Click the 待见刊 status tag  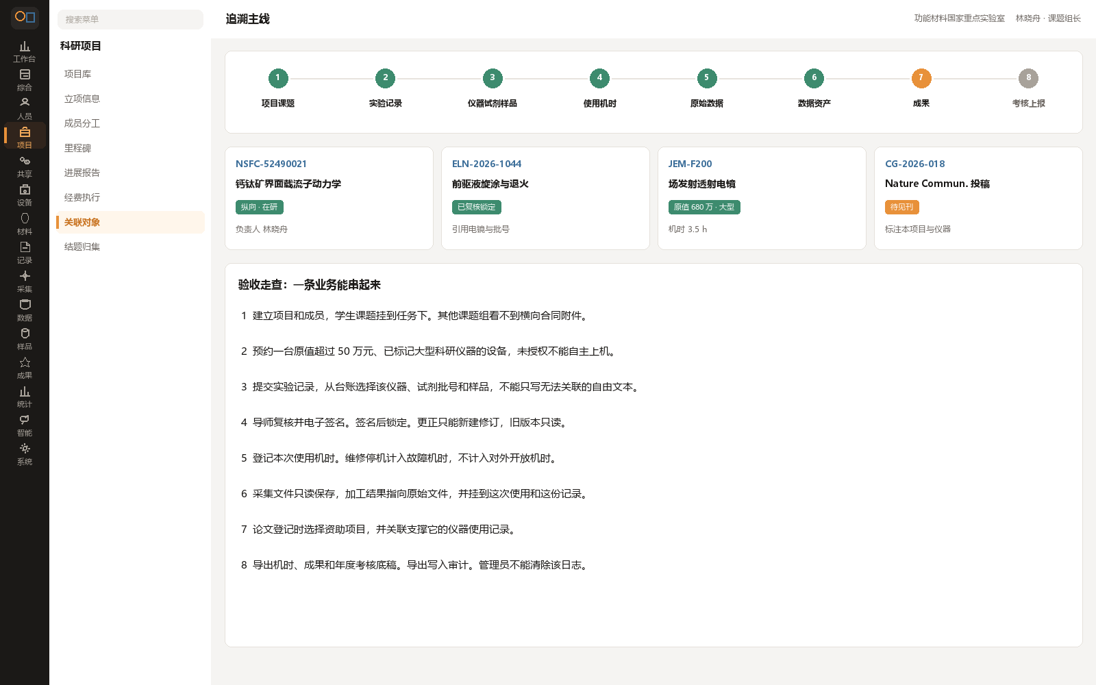pyautogui.click(x=901, y=207)
